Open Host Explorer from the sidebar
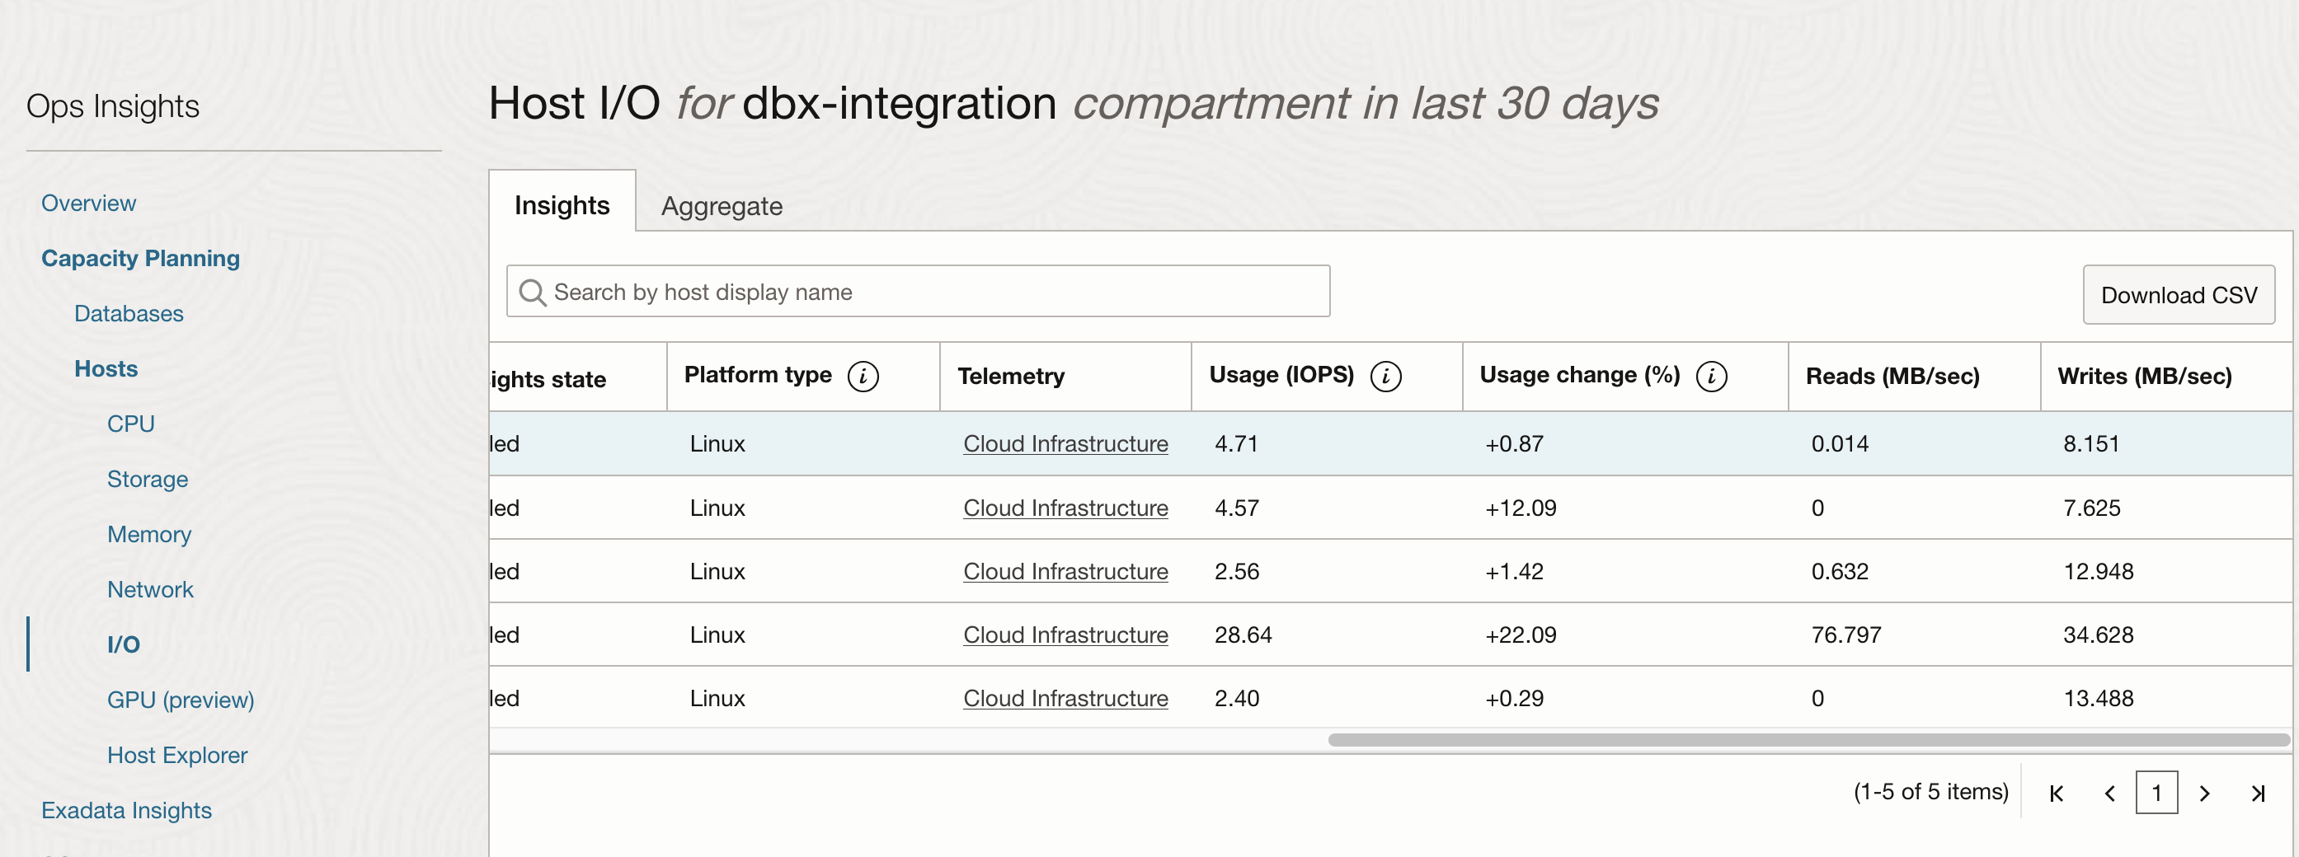2299x857 pixels. point(176,755)
